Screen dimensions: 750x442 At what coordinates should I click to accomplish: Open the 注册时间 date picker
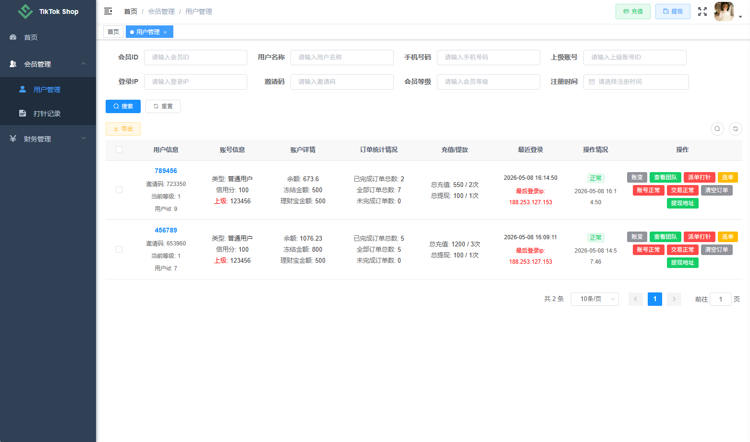pyautogui.click(x=636, y=82)
